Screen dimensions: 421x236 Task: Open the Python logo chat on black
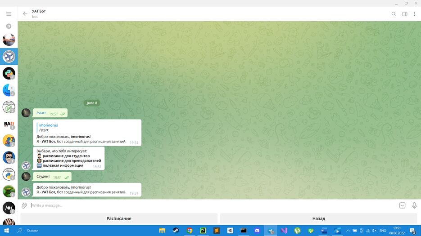pos(9,73)
